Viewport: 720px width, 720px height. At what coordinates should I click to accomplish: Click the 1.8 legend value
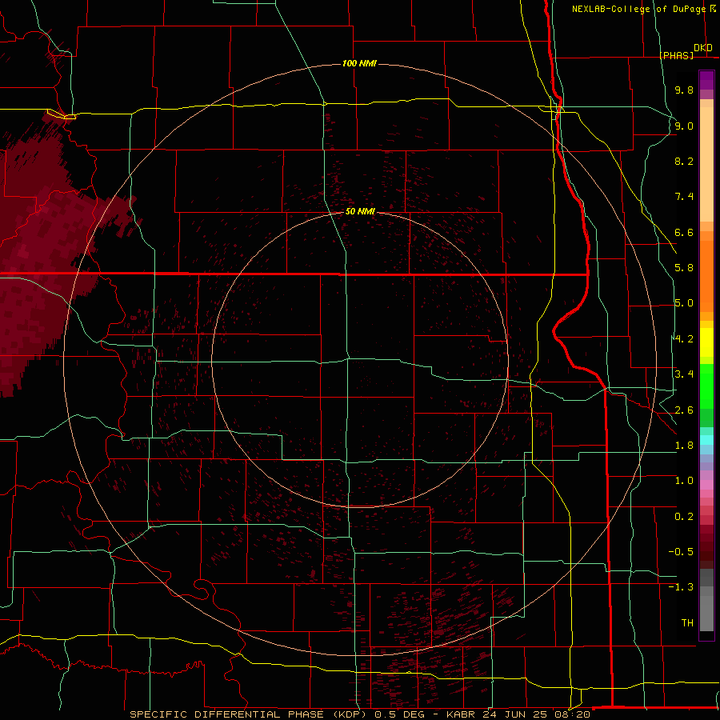click(x=684, y=446)
